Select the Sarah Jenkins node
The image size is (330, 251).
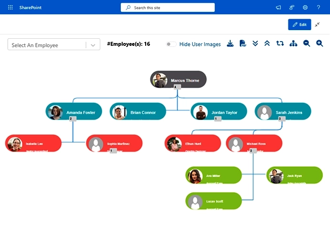click(x=283, y=111)
